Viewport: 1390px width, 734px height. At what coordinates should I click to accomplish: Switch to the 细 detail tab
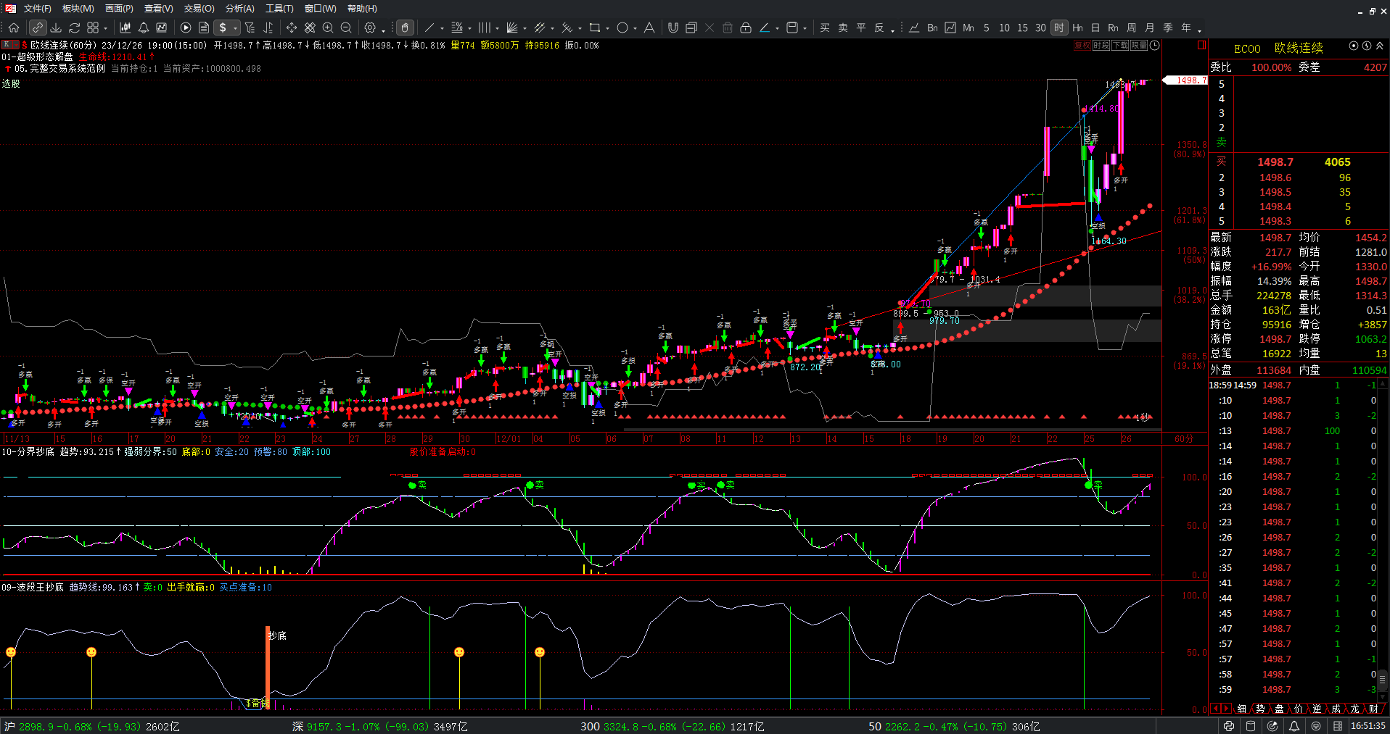point(1242,709)
